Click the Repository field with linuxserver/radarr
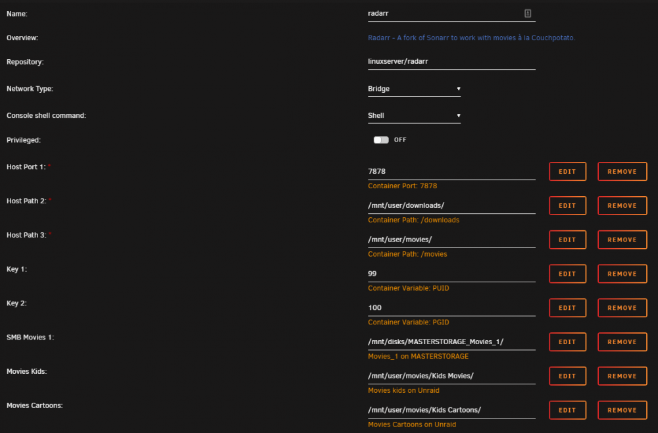 pos(451,62)
